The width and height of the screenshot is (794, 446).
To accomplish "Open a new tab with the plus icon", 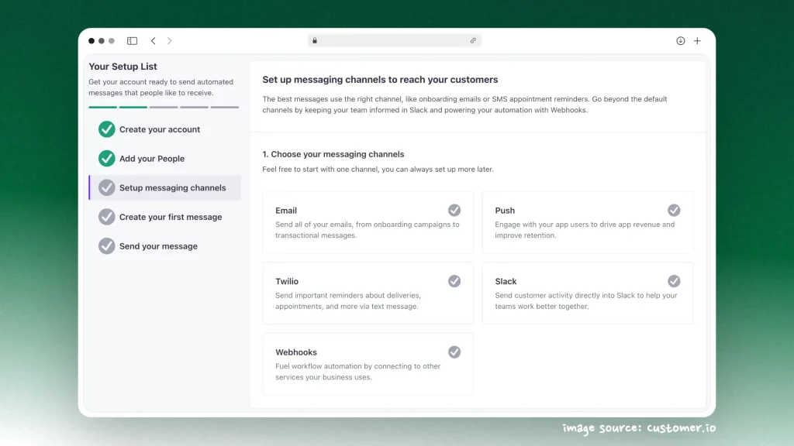I will click(696, 40).
